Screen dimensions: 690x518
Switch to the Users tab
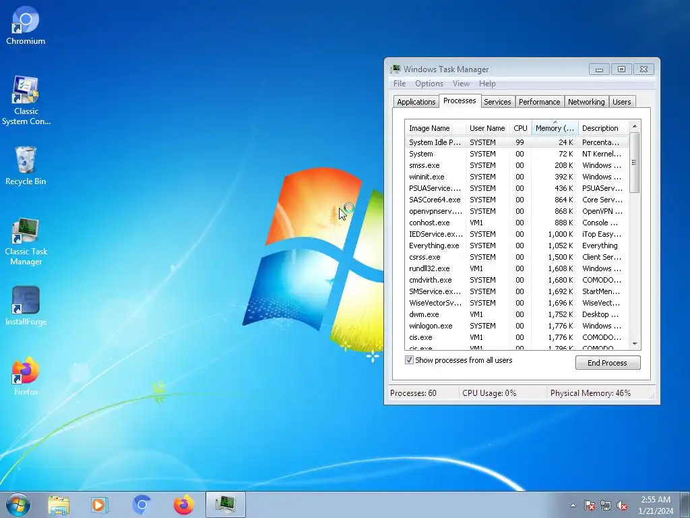pos(621,102)
